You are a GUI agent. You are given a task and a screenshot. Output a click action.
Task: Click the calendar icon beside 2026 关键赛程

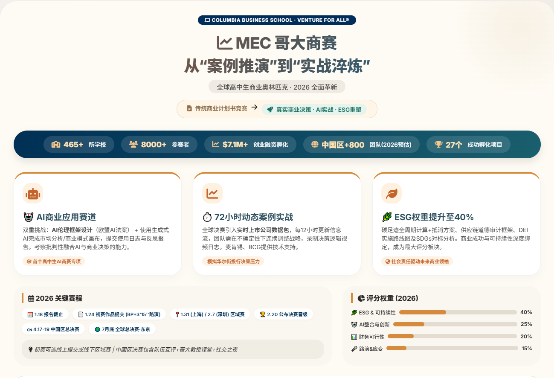[x=31, y=298]
